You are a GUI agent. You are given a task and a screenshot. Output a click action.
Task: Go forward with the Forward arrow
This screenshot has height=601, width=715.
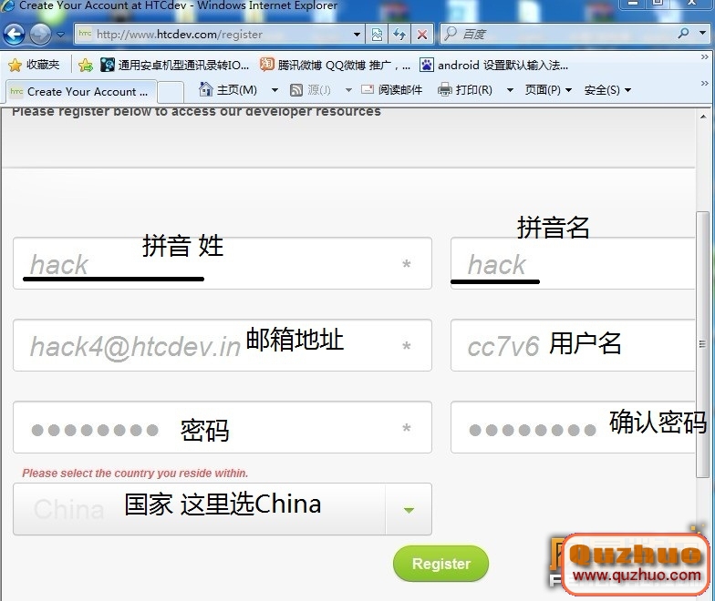40,35
